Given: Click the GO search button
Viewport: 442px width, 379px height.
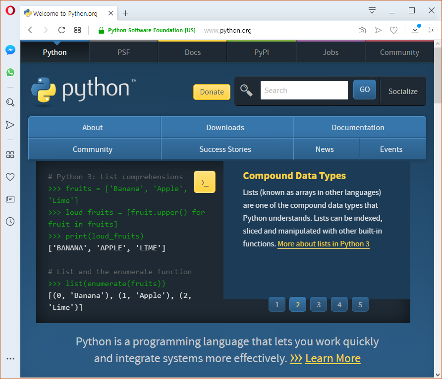Looking at the screenshot, I should point(365,90).
